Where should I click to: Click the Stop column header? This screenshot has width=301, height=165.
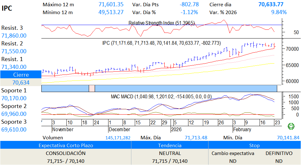click(254, 145)
